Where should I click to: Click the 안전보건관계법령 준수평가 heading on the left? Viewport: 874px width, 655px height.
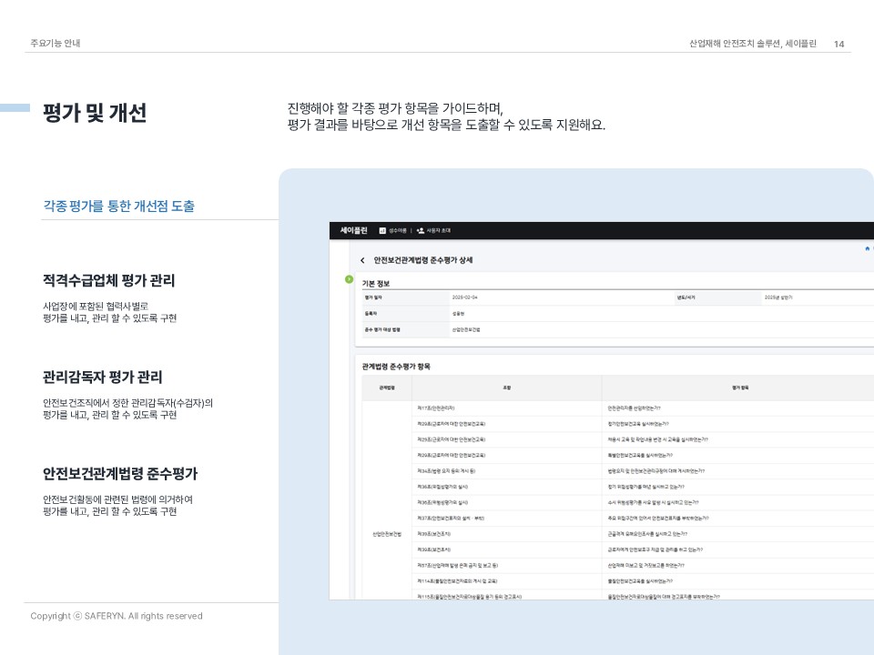[120, 474]
